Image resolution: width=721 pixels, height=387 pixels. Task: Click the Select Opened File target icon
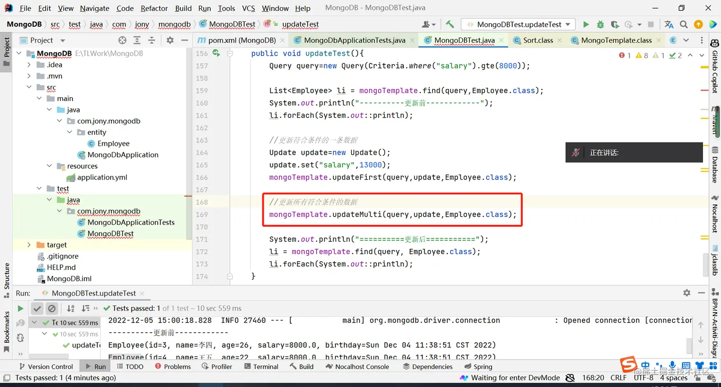click(x=122, y=41)
